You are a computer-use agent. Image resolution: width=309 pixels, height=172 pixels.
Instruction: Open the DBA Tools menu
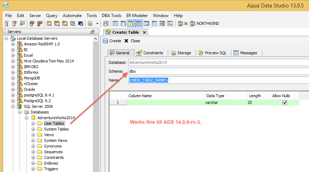click(x=111, y=16)
